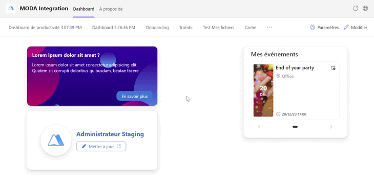Click the event carousel page indicator dot

(295, 127)
